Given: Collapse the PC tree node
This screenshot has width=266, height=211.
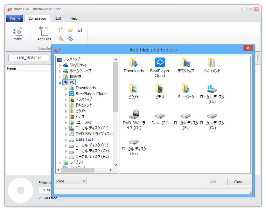Looking at the screenshot, I should 60,83.
